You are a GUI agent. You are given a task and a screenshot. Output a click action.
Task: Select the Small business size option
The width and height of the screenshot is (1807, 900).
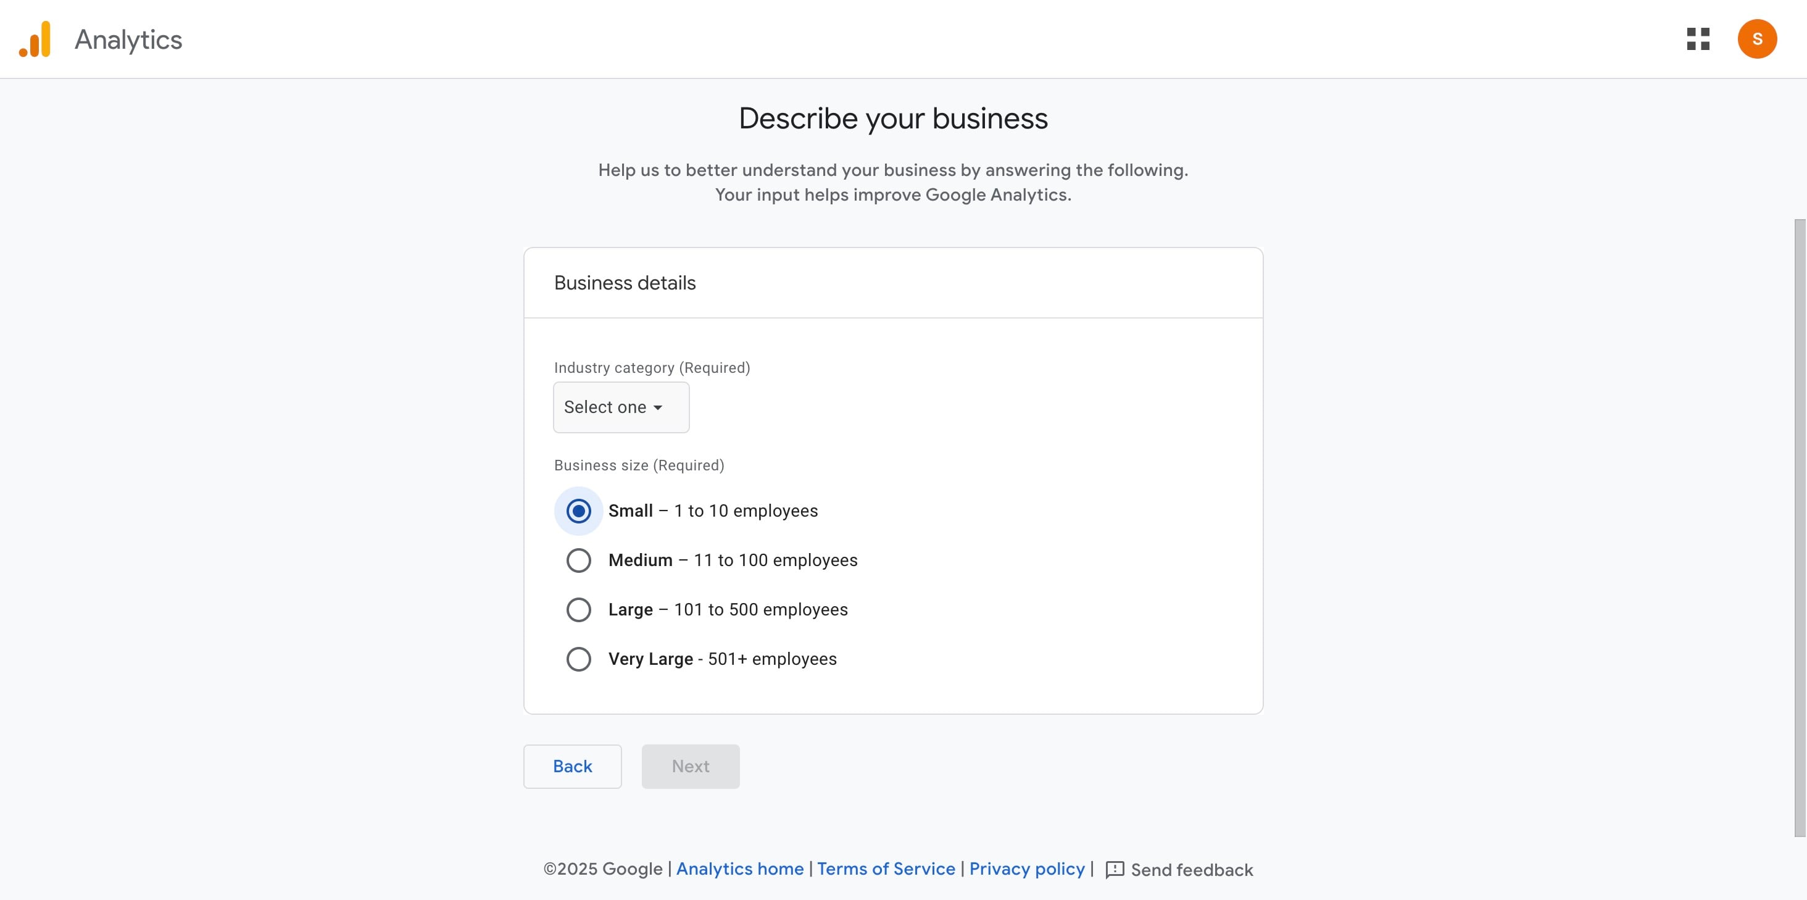point(578,510)
